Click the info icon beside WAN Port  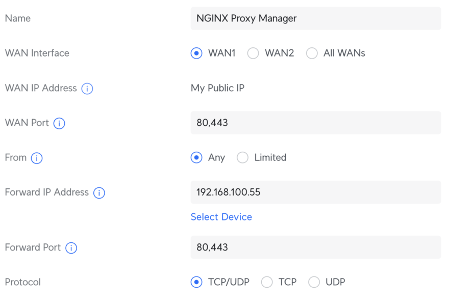click(59, 123)
